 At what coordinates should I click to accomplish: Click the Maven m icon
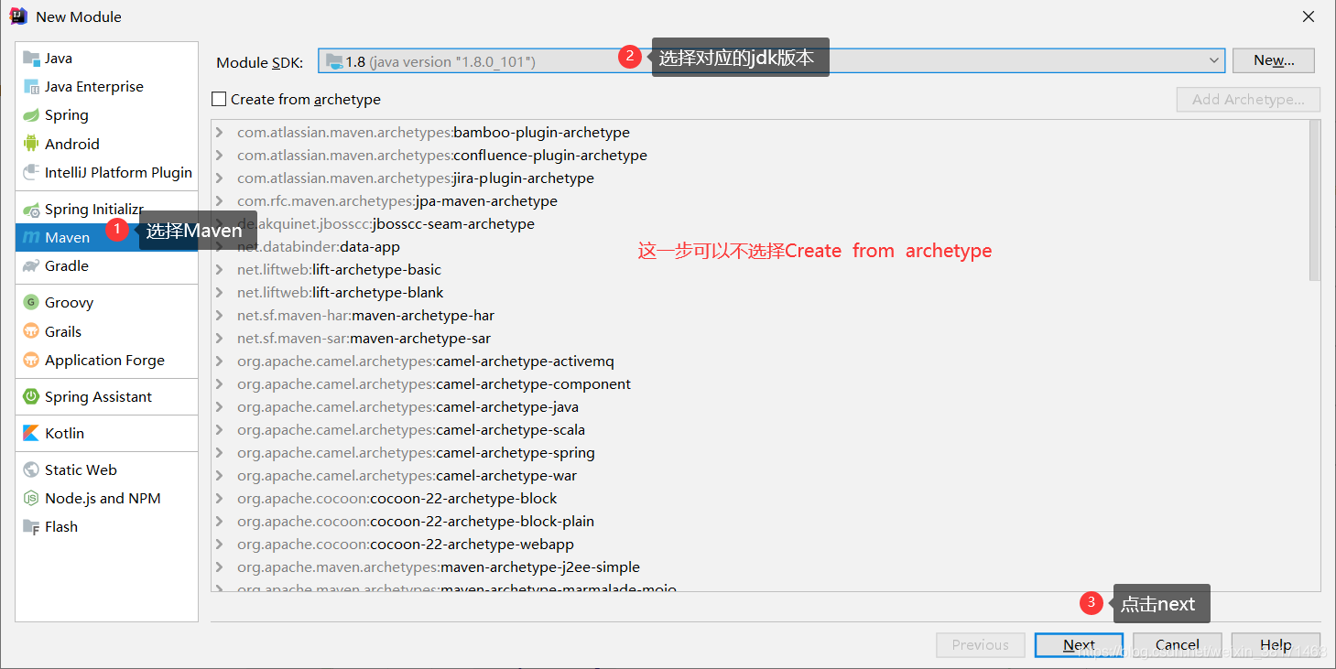[x=31, y=238]
